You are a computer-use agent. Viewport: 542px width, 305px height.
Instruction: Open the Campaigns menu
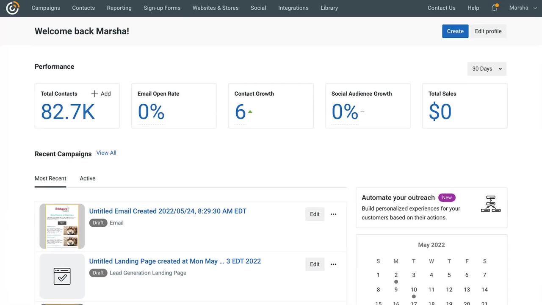click(x=46, y=8)
